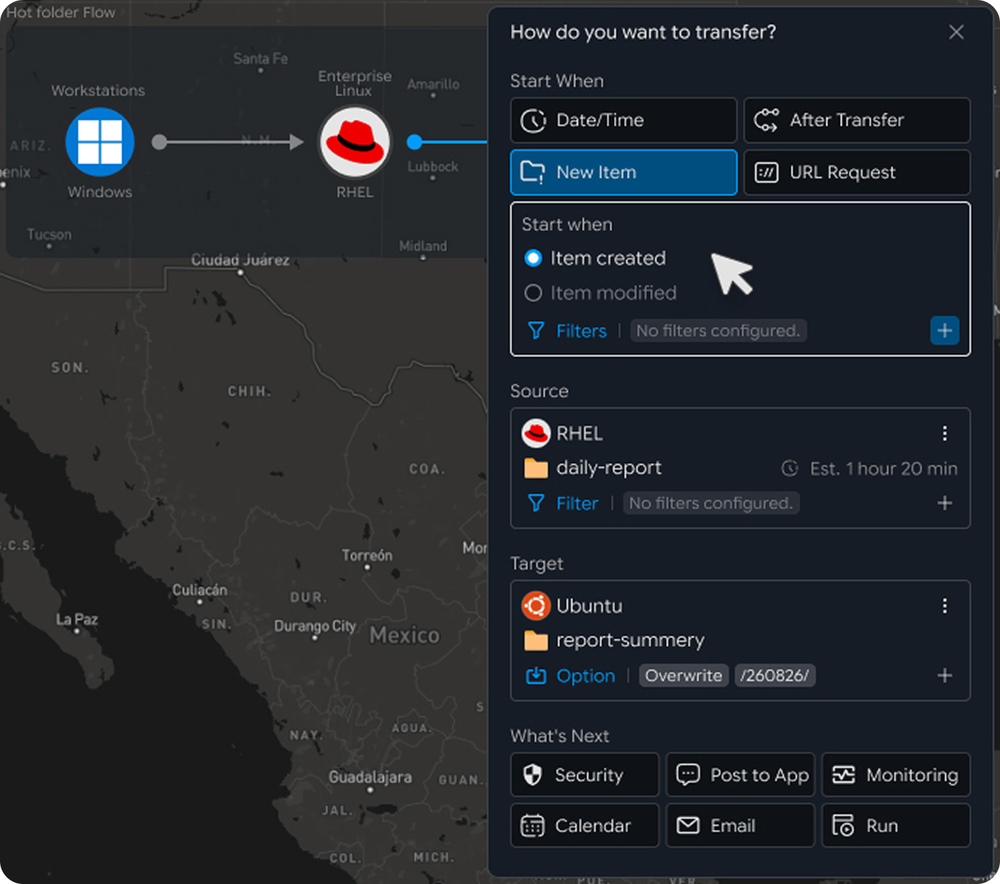Open the Source Filter link
The image size is (1000, 884).
[x=578, y=503]
